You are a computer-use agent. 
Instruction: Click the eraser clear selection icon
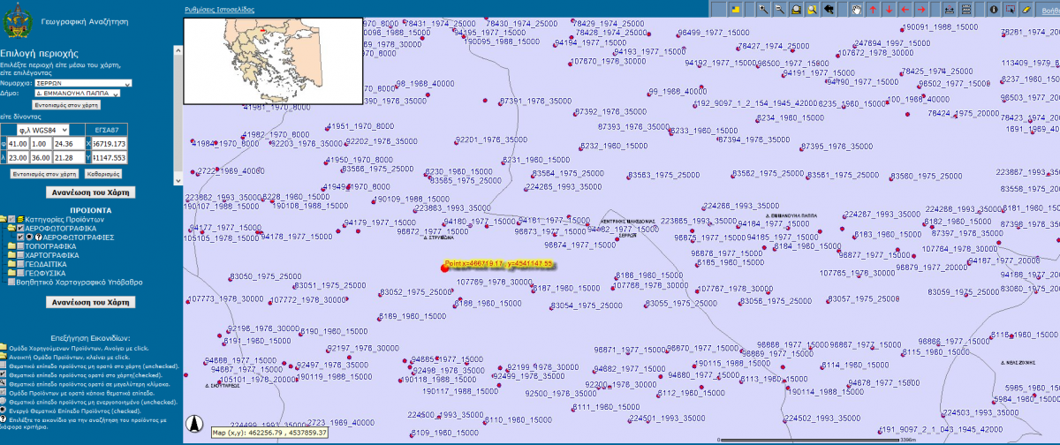[1026, 9]
